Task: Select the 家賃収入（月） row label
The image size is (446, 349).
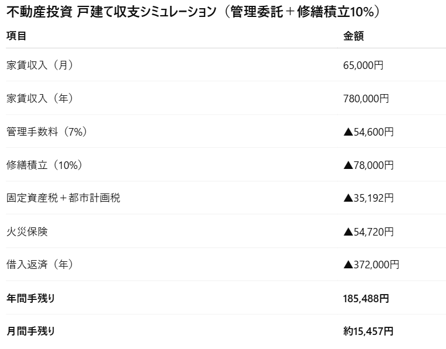Action: pyautogui.click(x=40, y=65)
